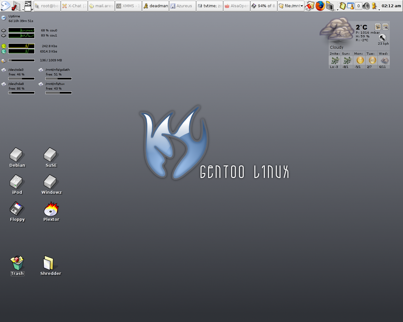Switch to the XMMS taskbar entry
Image resolution: width=403 pixels, height=322 pixels.
[x=128, y=6]
